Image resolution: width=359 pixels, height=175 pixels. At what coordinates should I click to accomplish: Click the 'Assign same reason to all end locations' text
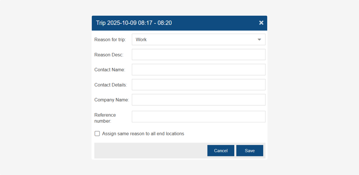coord(143,134)
